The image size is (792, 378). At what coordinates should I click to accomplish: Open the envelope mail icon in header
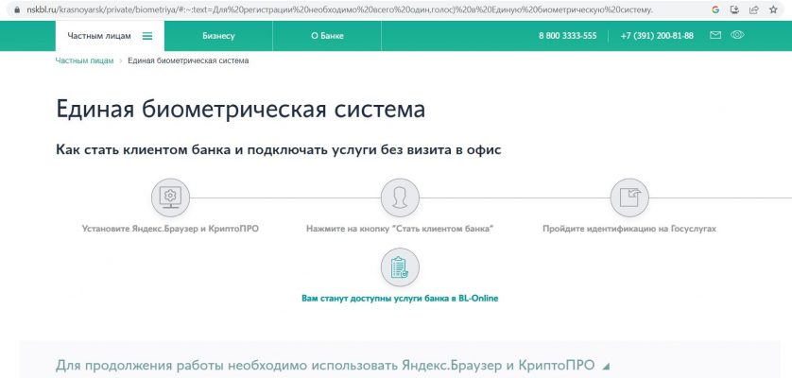coord(715,36)
